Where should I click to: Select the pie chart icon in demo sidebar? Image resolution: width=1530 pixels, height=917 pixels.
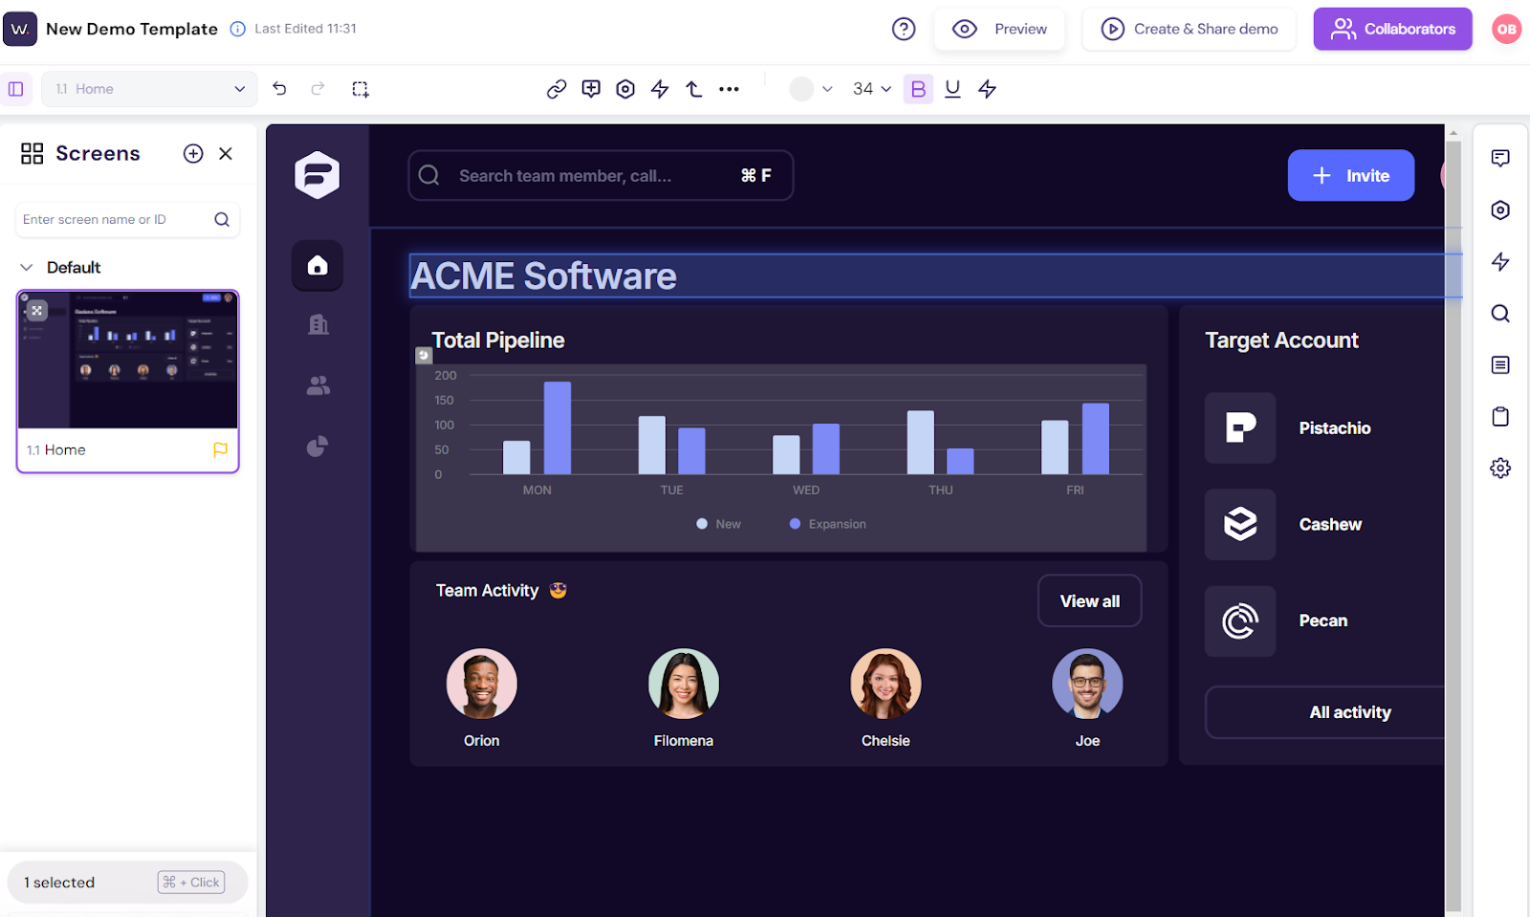pyautogui.click(x=317, y=447)
